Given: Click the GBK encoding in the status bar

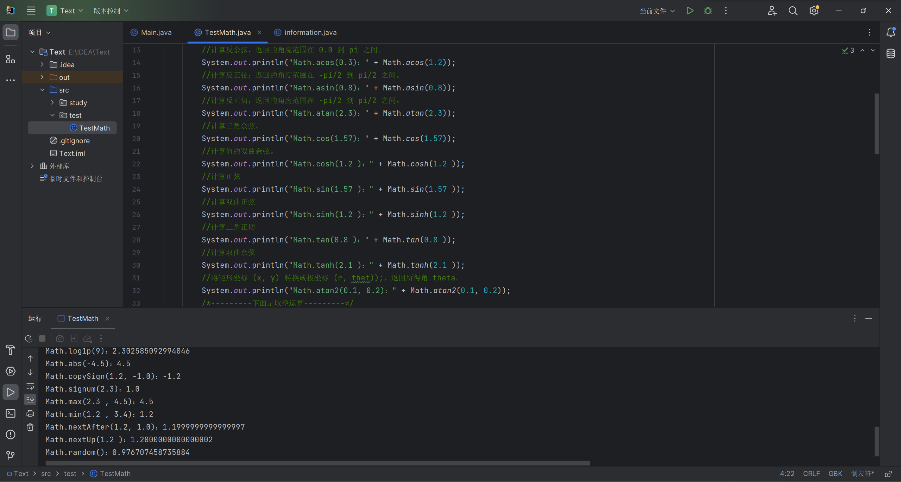Looking at the screenshot, I should click(835, 474).
